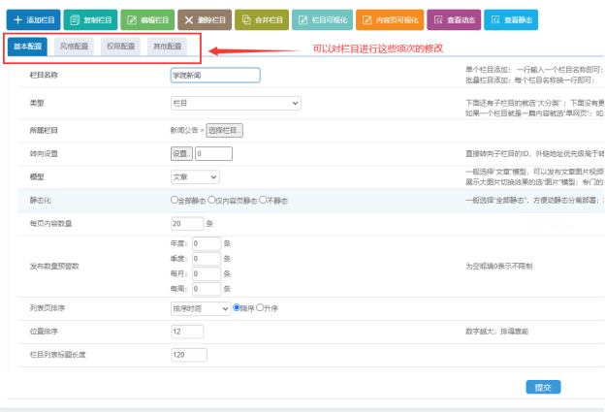Image resolution: width=605 pixels, height=412 pixels.
Task: Open 内容页可视化 content page visualization
Action: [x=389, y=19]
